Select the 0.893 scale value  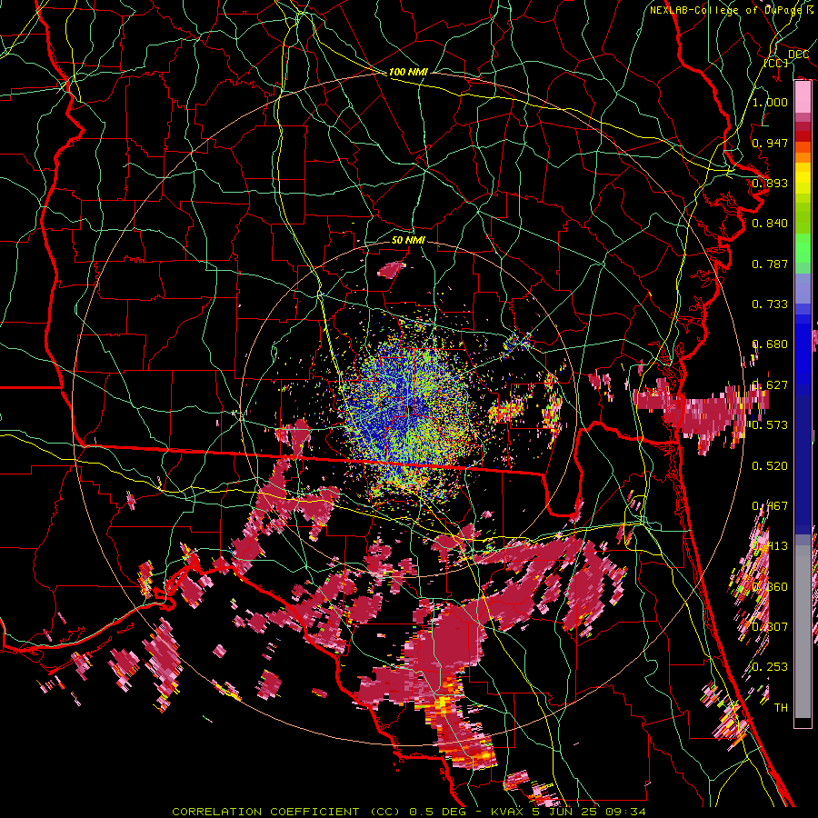click(x=770, y=183)
